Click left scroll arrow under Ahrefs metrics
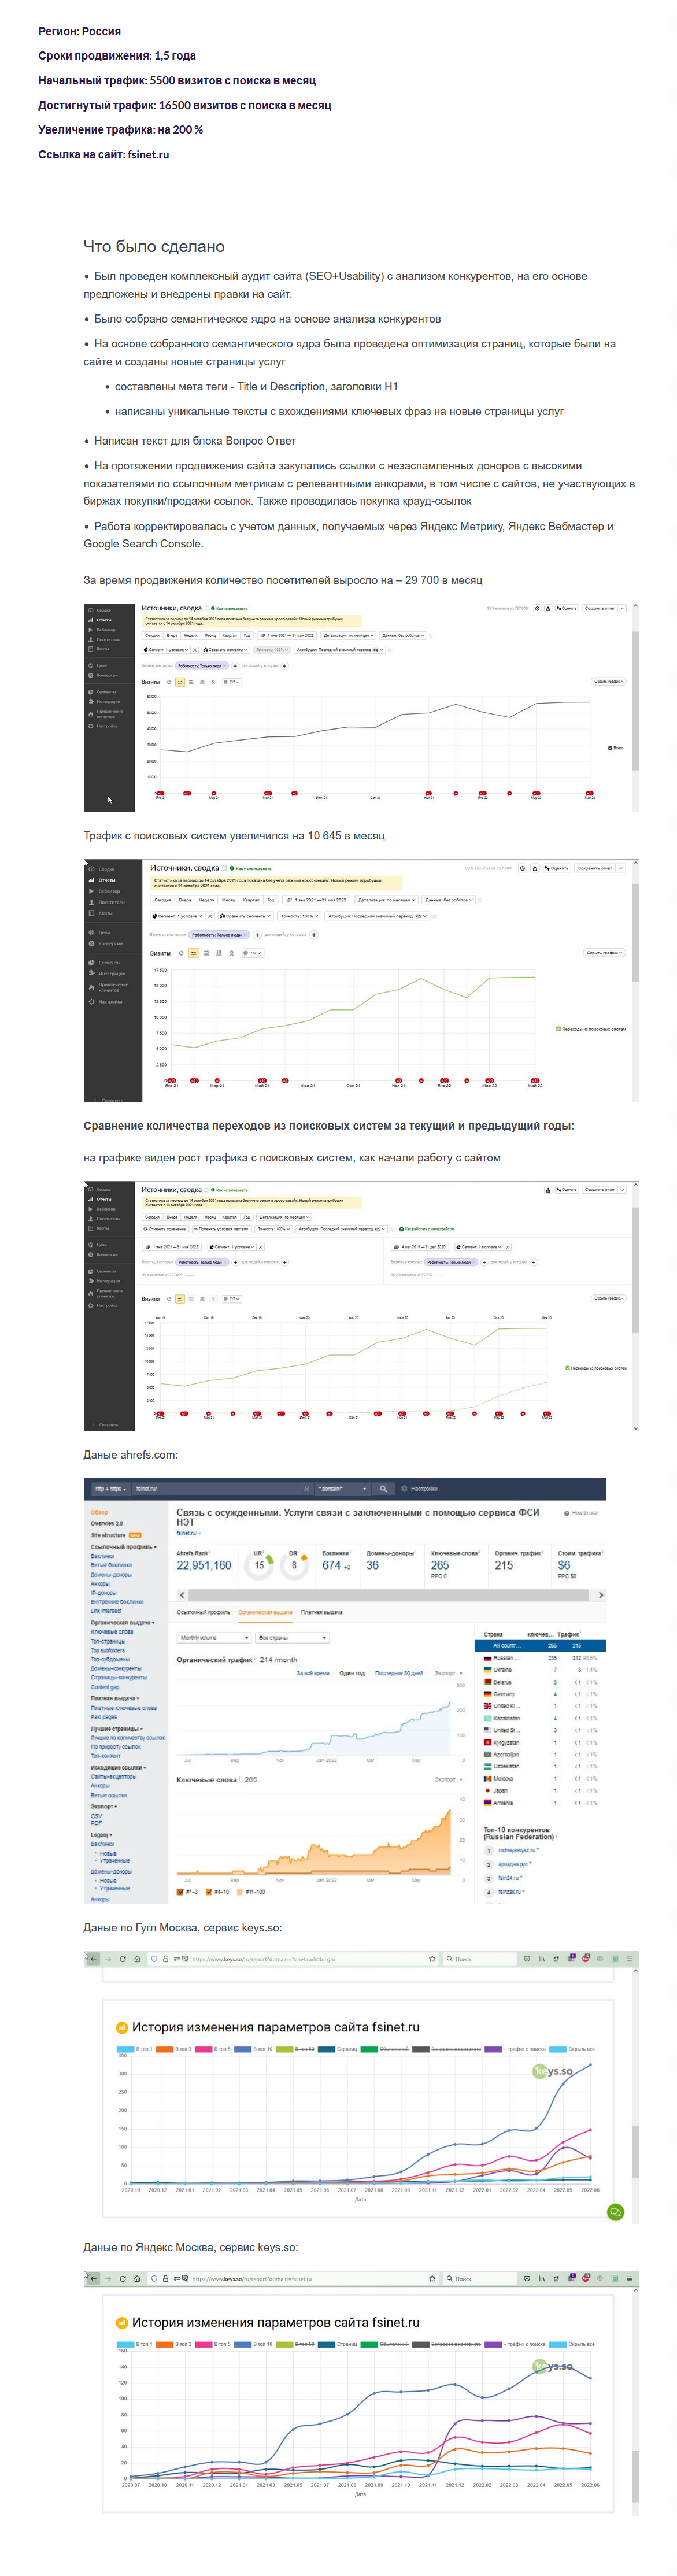Image resolution: width=677 pixels, height=2576 pixels. 181,1595
